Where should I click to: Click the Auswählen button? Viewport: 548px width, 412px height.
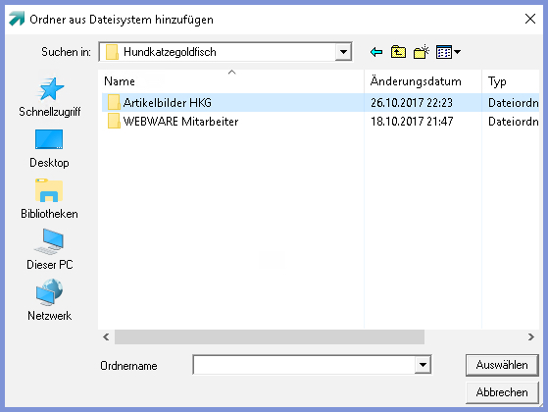pyautogui.click(x=502, y=365)
